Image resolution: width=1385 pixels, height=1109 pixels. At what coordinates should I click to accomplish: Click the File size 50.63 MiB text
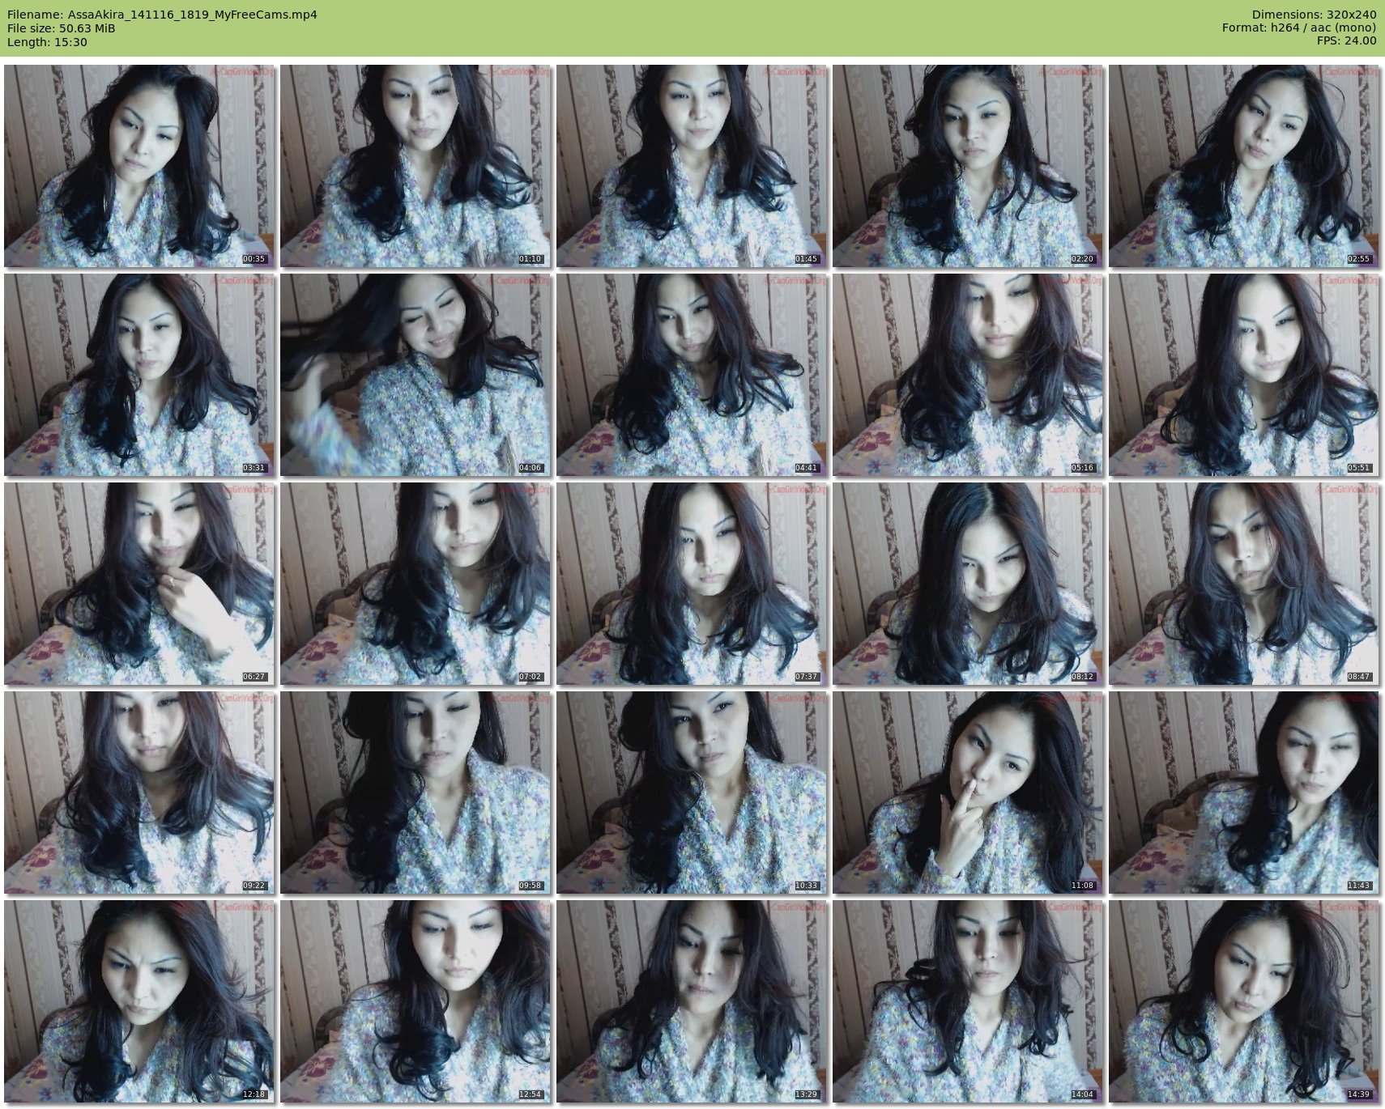tap(62, 28)
